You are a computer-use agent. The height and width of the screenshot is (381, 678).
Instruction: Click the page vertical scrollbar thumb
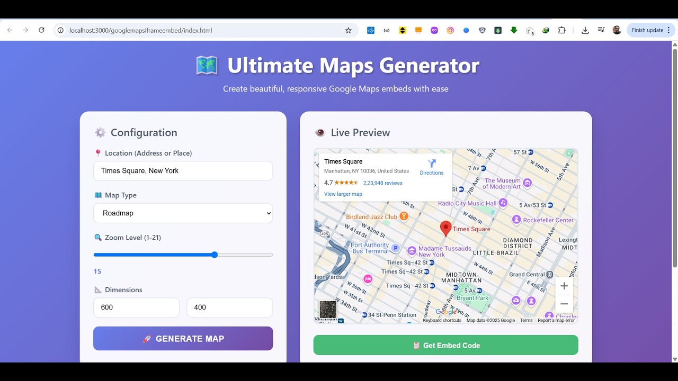[675, 159]
